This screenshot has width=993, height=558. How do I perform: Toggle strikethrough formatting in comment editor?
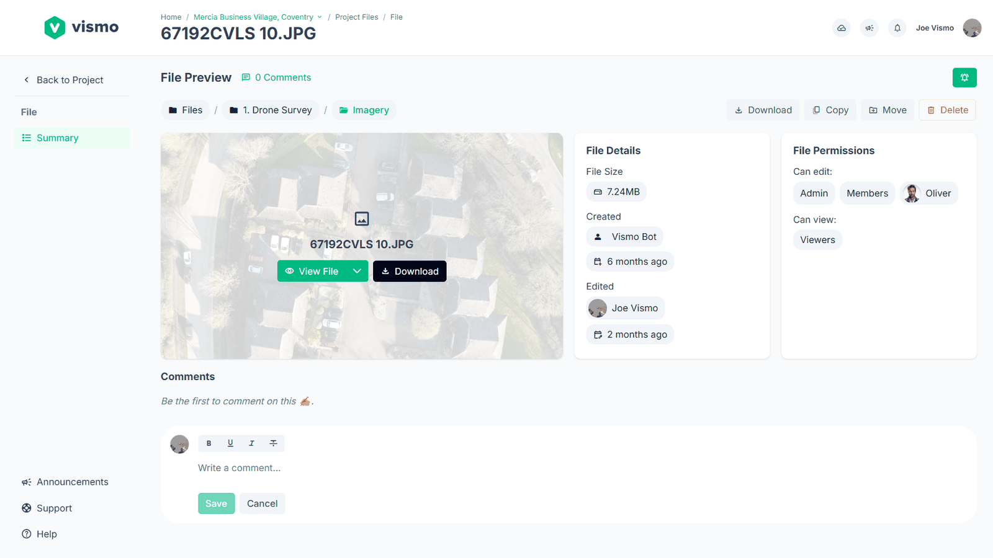pos(273,443)
